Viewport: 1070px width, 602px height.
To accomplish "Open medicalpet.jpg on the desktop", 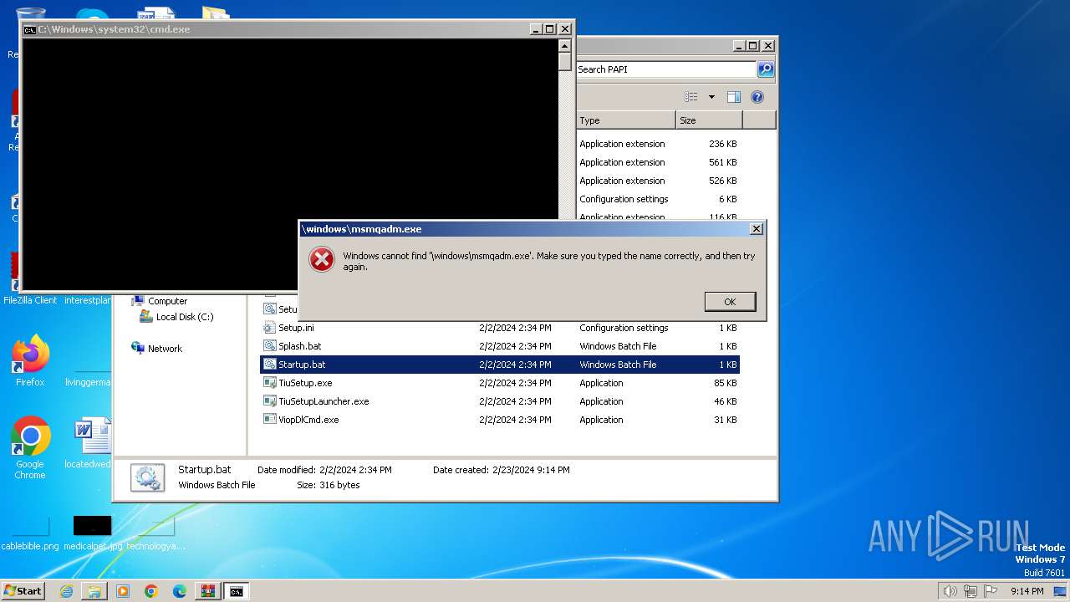I will point(92,533).
